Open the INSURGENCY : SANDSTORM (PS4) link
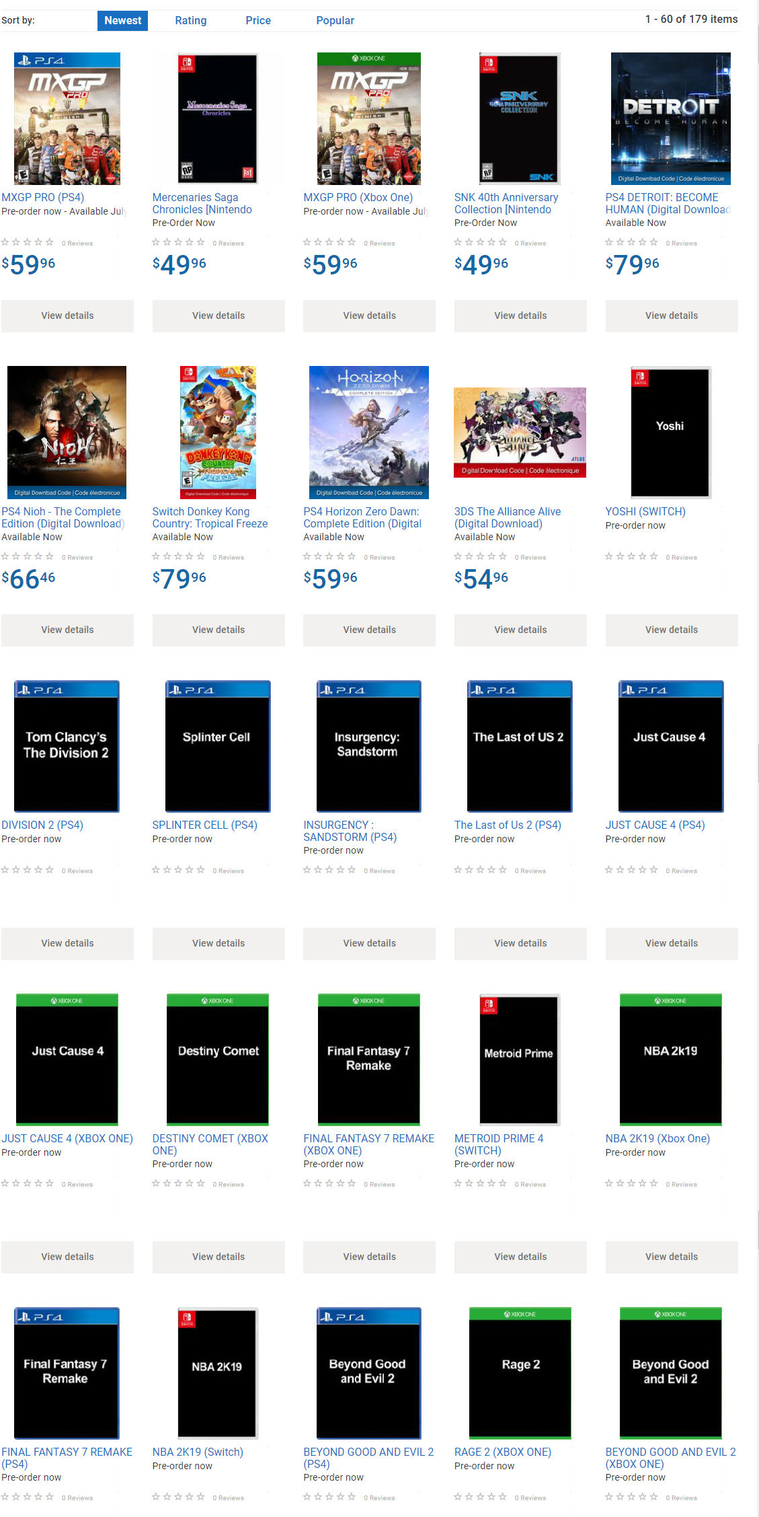This screenshot has width=759, height=1517. (350, 831)
